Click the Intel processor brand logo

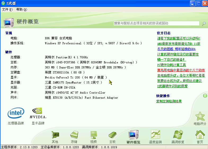pos(16,113)
